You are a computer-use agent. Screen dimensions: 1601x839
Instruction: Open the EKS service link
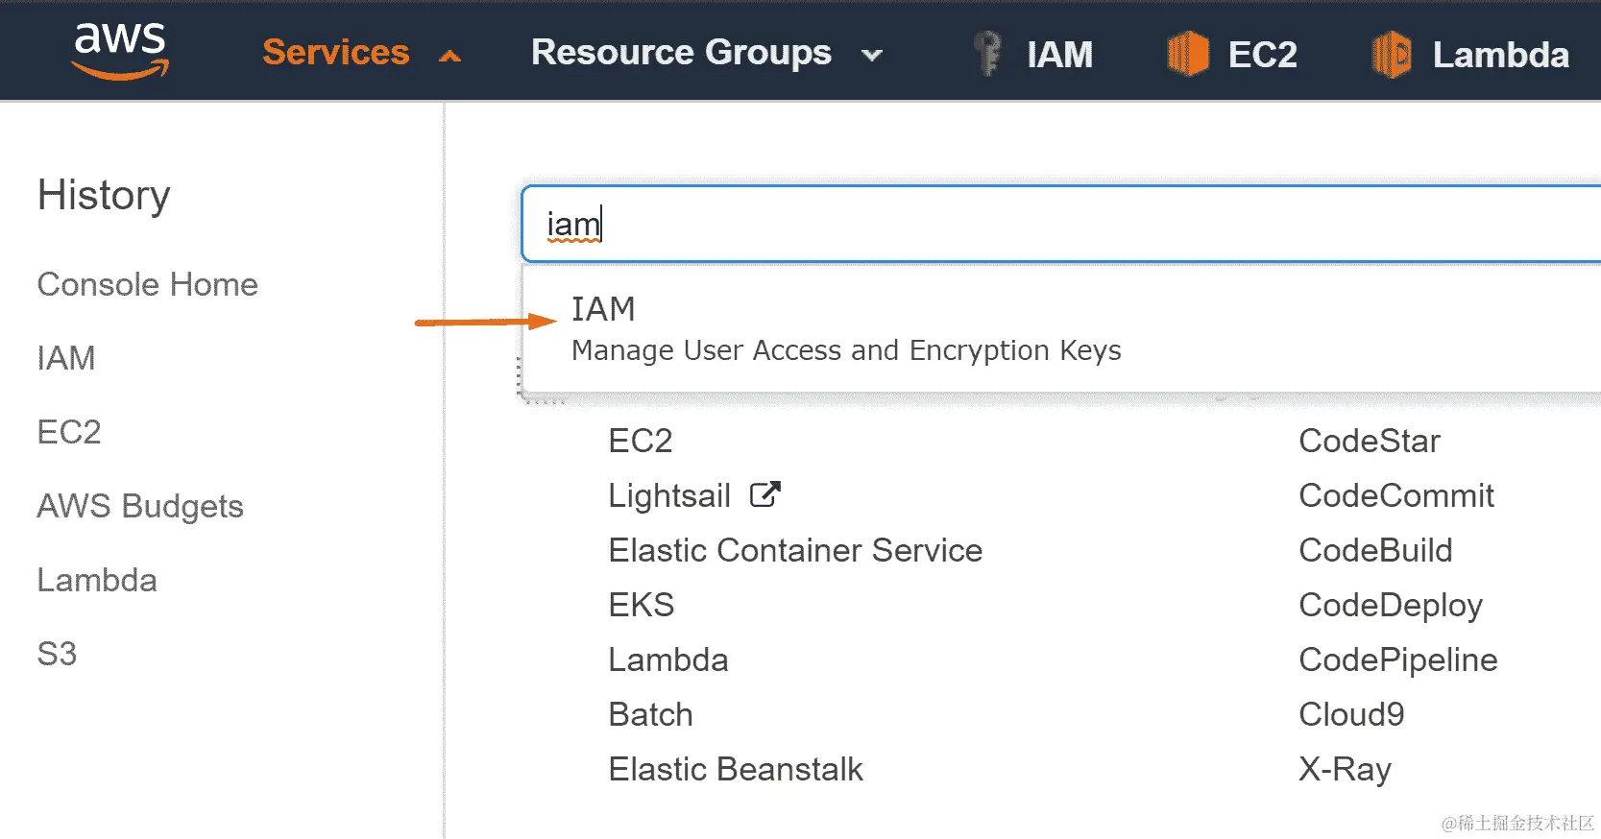642,605
